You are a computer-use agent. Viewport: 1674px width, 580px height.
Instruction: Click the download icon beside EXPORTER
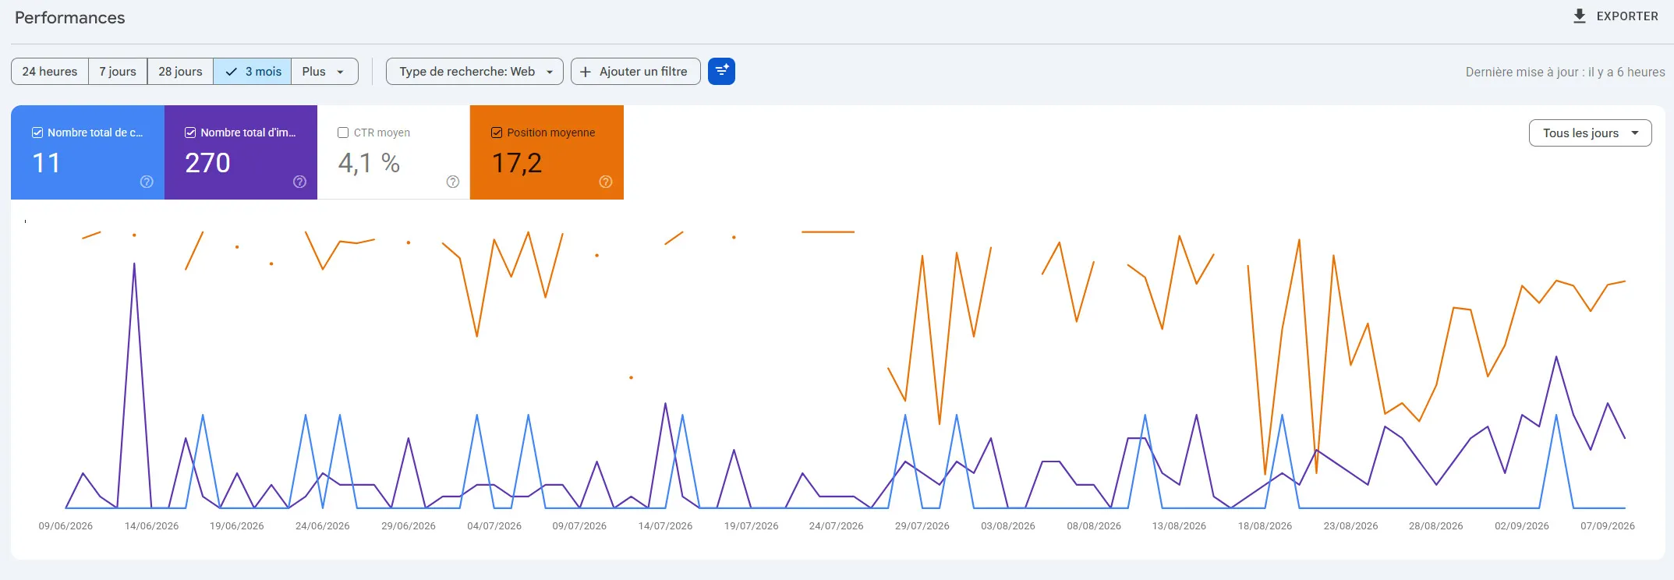point(1580,16)
